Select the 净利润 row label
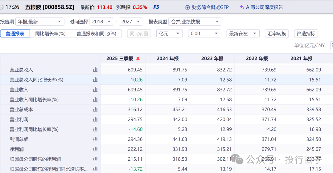The width and height of the screenshot is (333, 173). tap(17, 149)
